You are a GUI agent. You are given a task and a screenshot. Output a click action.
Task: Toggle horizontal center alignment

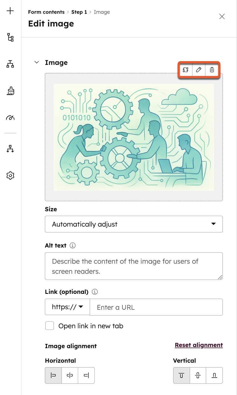point(70,375)
